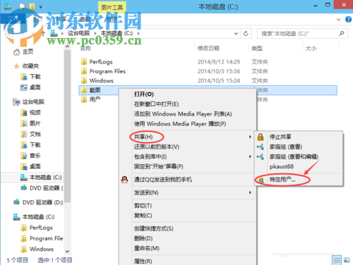This screenshot has height=265, width=353.
Task: Choose 复制(C) from the context menu
Action: (x=143, y=216)
